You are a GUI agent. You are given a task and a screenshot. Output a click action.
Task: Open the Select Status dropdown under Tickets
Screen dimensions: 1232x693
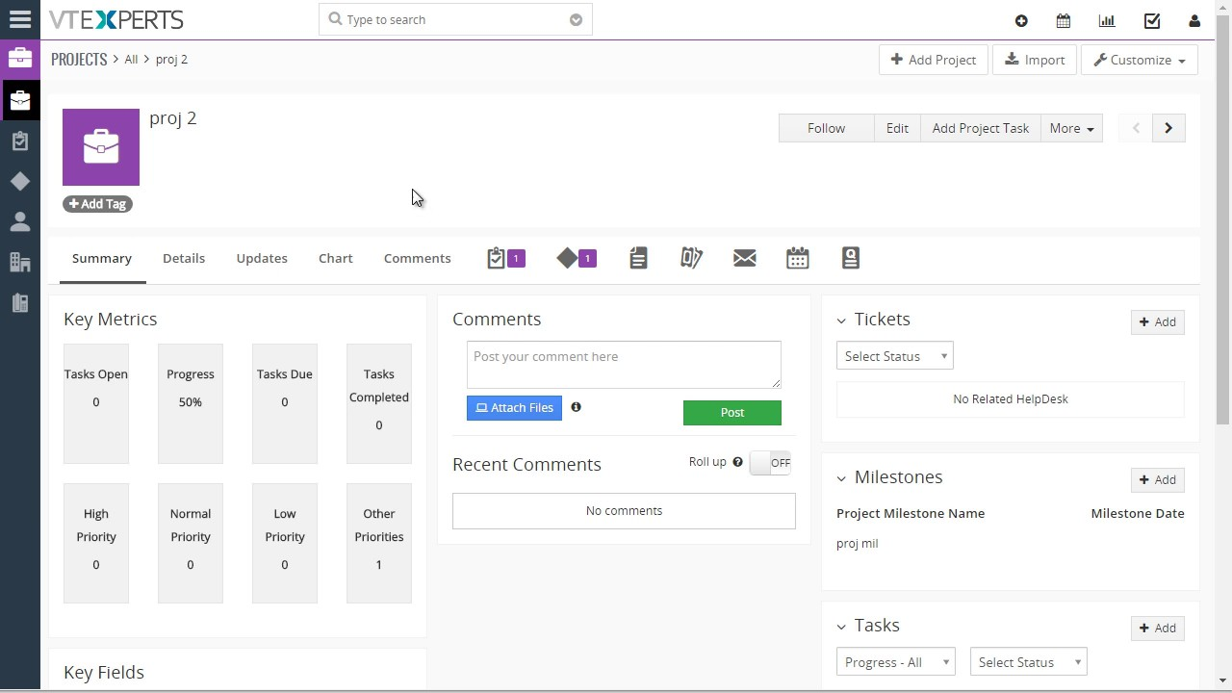click(894, 356)
